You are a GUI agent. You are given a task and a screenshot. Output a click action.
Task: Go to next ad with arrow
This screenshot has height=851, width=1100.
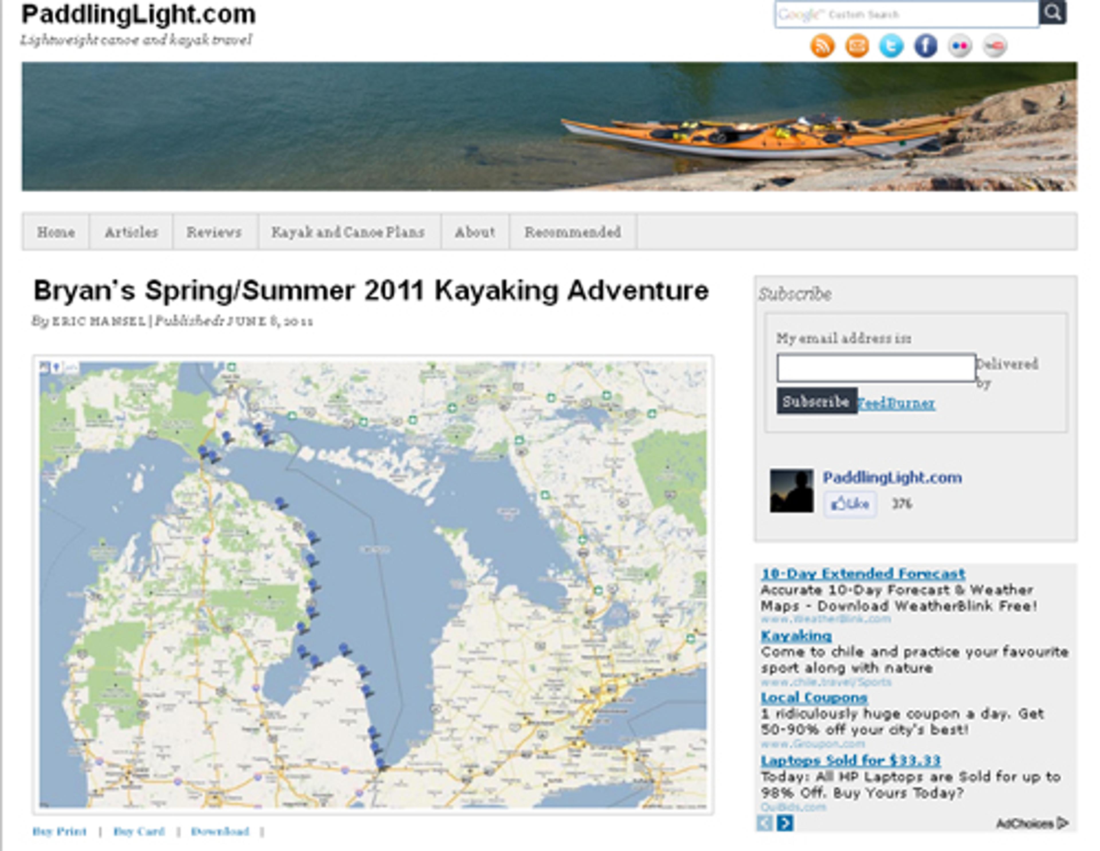click(785, 823)
